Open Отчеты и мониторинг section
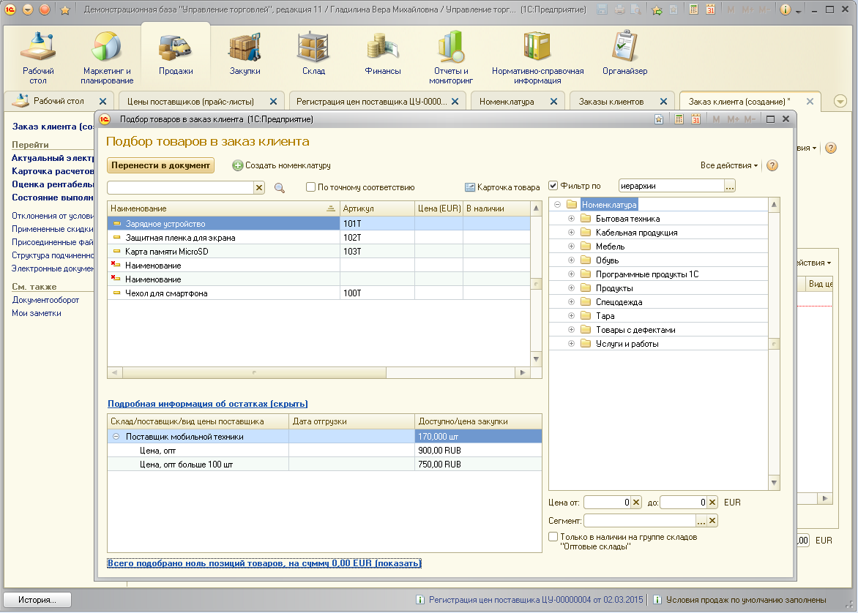The width and height of the screenshot is (858, 613). 451,58
